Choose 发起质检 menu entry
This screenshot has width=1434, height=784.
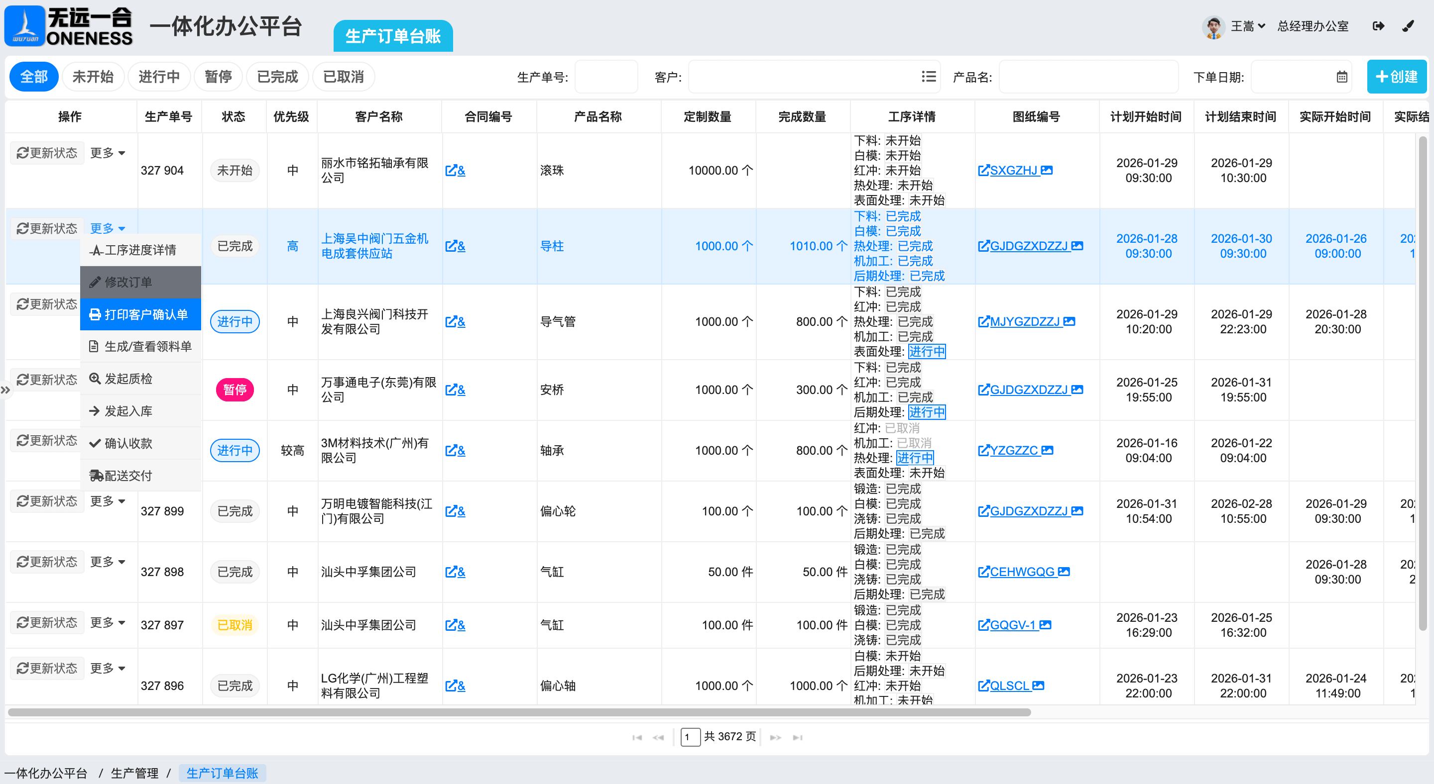(x=128, y=379)
